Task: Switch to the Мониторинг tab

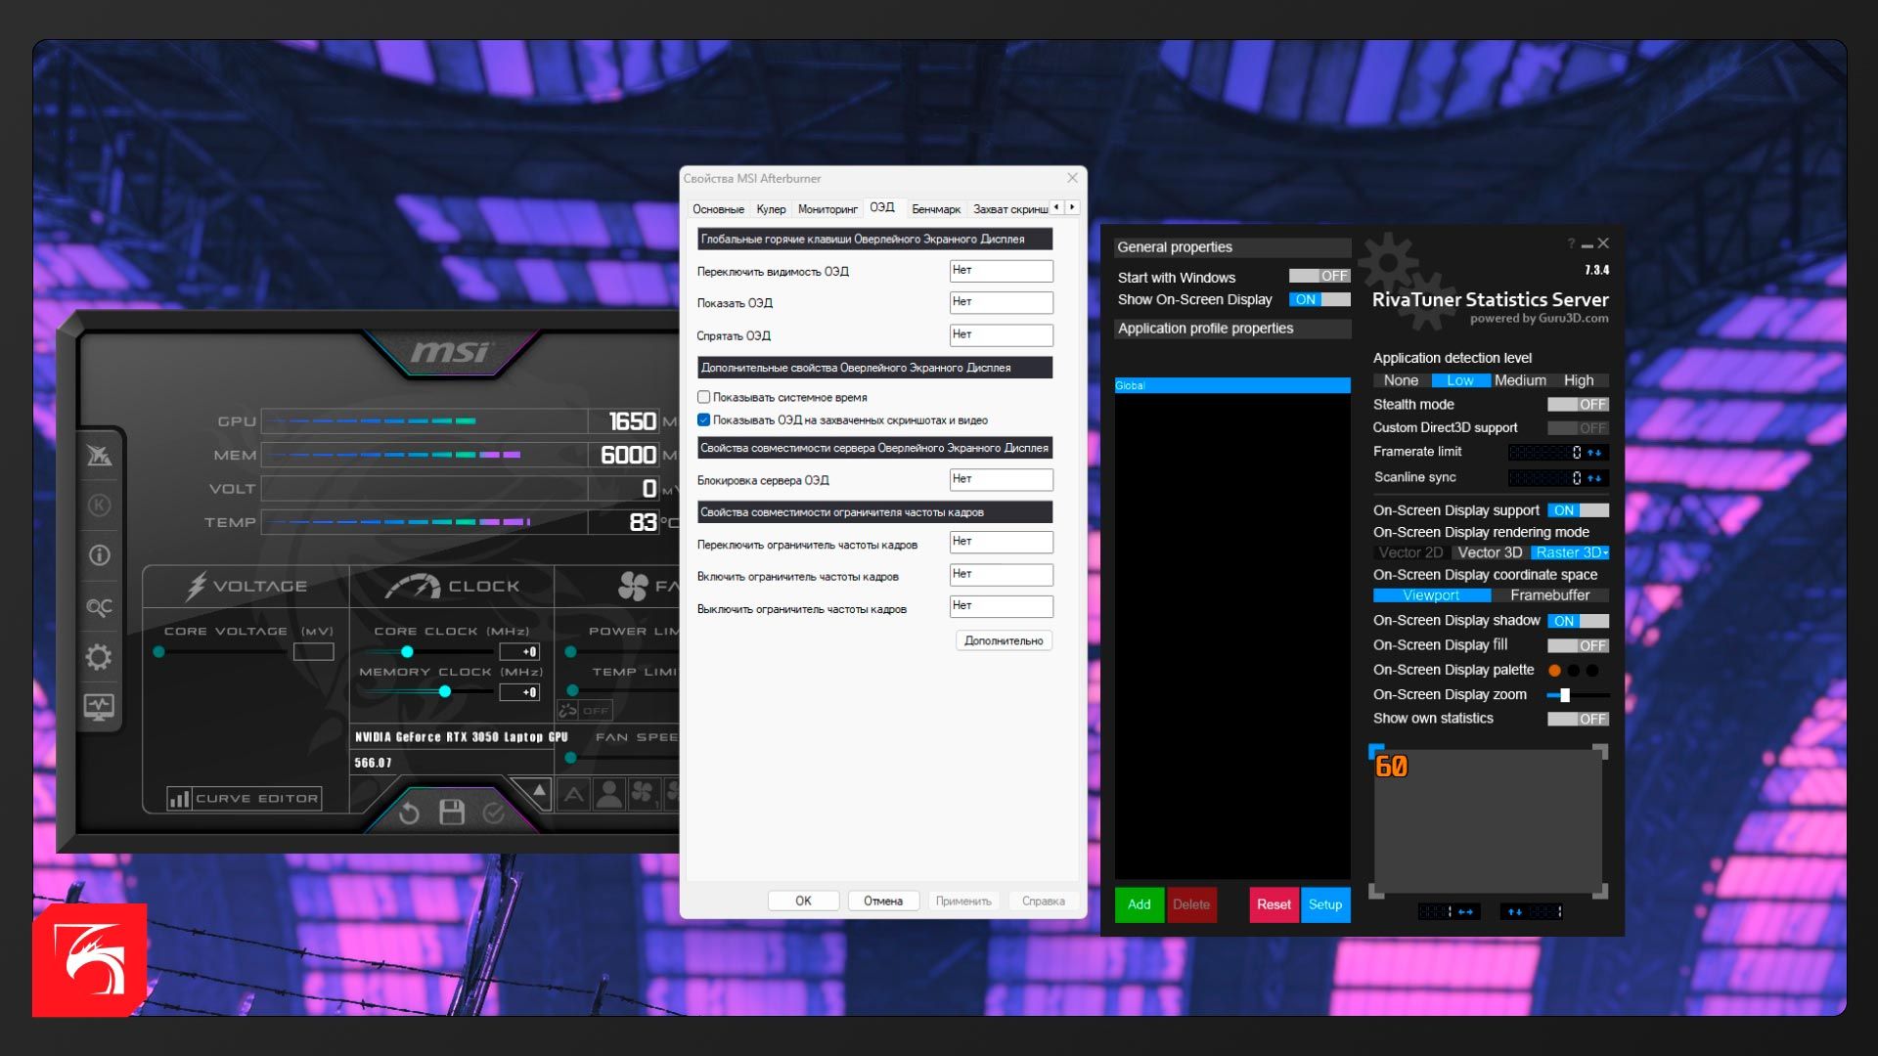Action: pos(827,209)
